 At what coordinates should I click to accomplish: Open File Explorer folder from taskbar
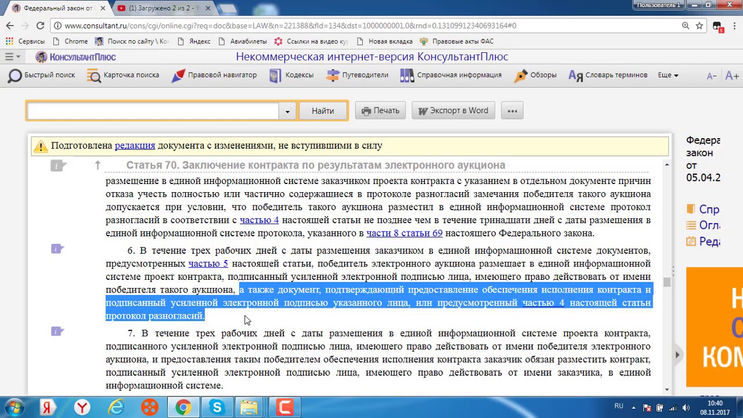tap(250, 407)
